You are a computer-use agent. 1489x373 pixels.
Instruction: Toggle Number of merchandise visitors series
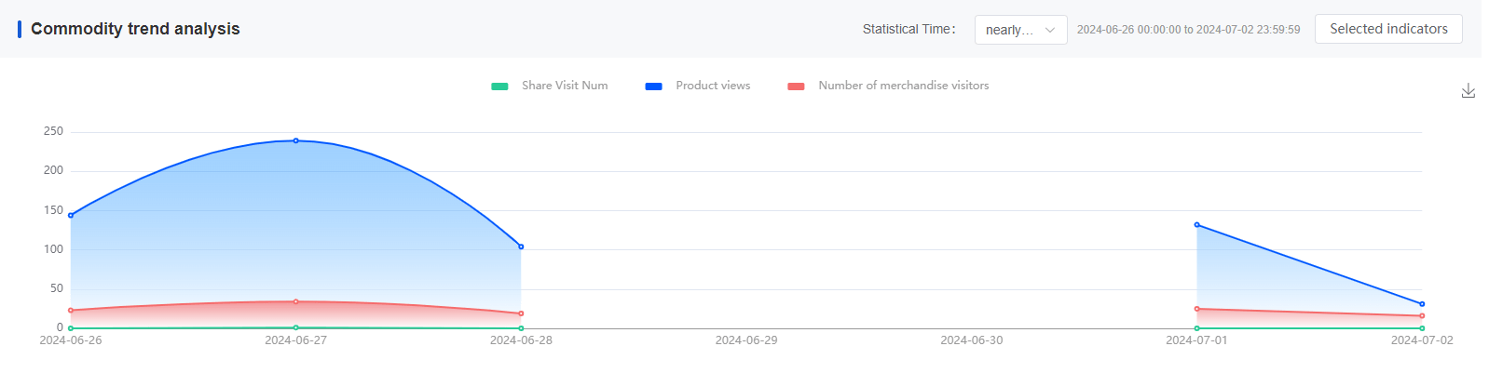[888, 86]
